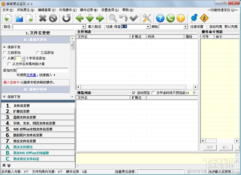Open the 编辑查看 (V) menu

pyautogui.click(x=46, y=10)
